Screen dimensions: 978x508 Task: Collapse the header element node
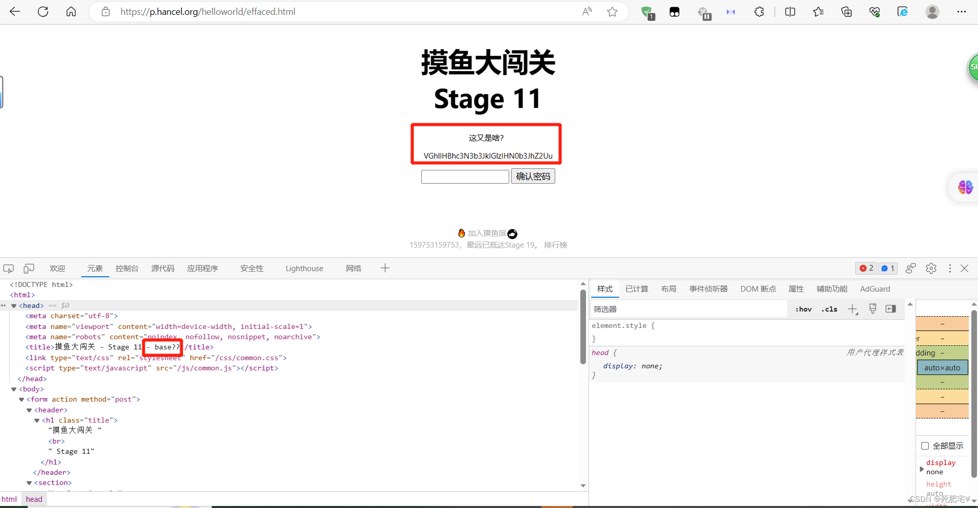click(29, 410)
